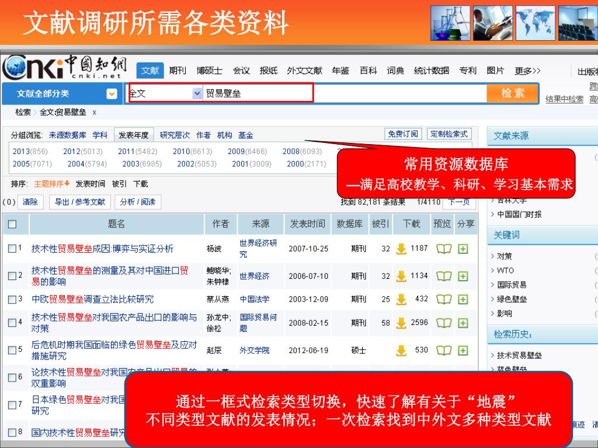The height and width of the screenshot is (448, 598).
Task: Switch to the 期刊 tab
Action: point(178,71)
